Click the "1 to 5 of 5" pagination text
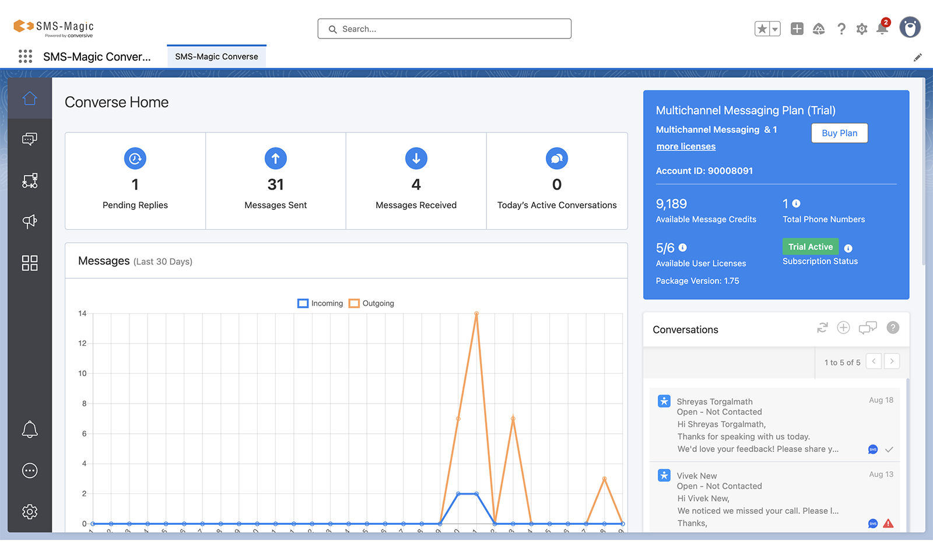This screenshot has width=933, height=554. tap(842, 362)
